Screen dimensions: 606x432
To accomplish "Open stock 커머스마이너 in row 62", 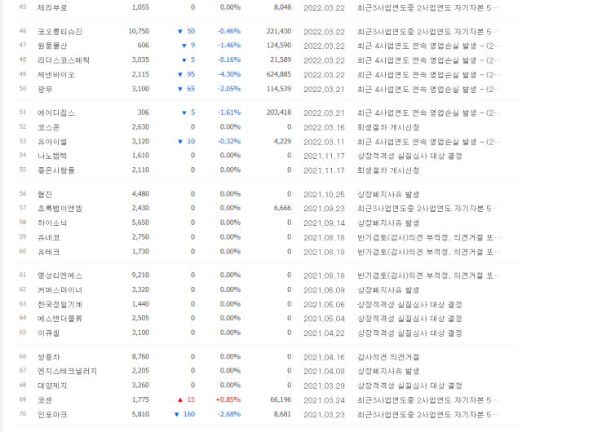I will [60, 290].
